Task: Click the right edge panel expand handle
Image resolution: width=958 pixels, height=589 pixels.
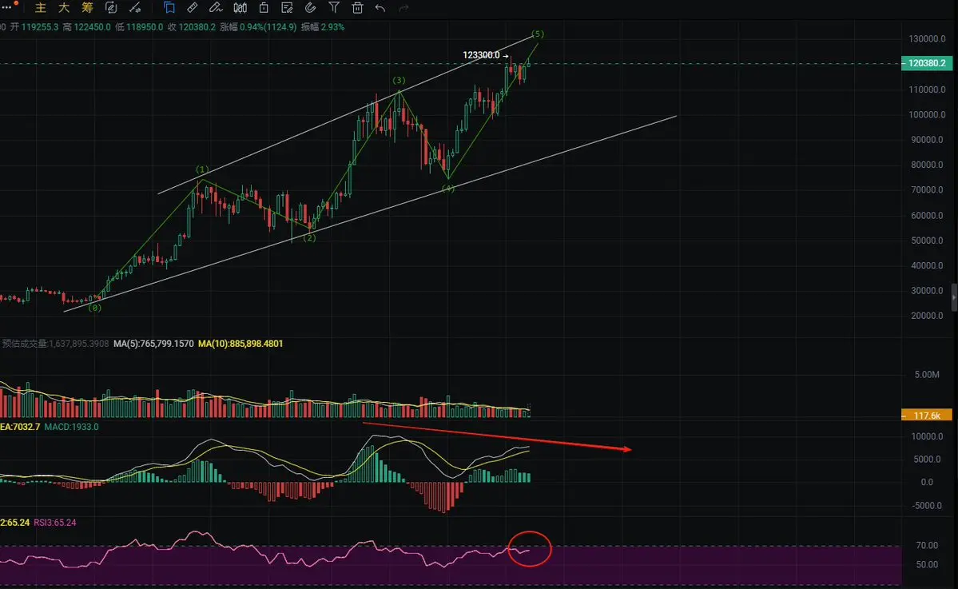Action: pos(954,297)
